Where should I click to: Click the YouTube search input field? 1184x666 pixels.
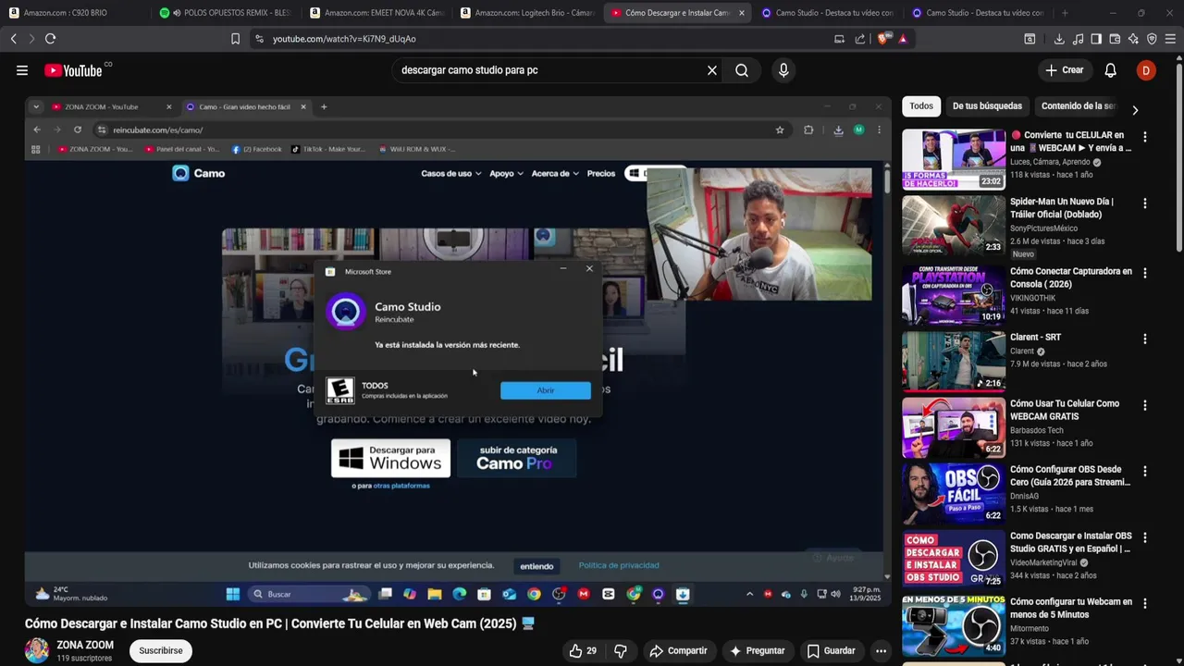(x=550, y=70)
